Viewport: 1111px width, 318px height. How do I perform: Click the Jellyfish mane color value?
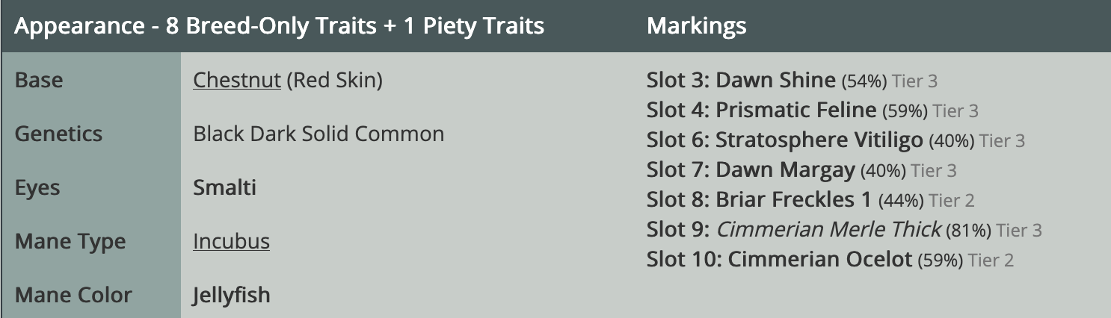point(231,295)
